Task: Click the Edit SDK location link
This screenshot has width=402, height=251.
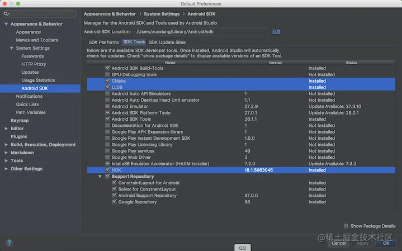Action: [276, 31]
